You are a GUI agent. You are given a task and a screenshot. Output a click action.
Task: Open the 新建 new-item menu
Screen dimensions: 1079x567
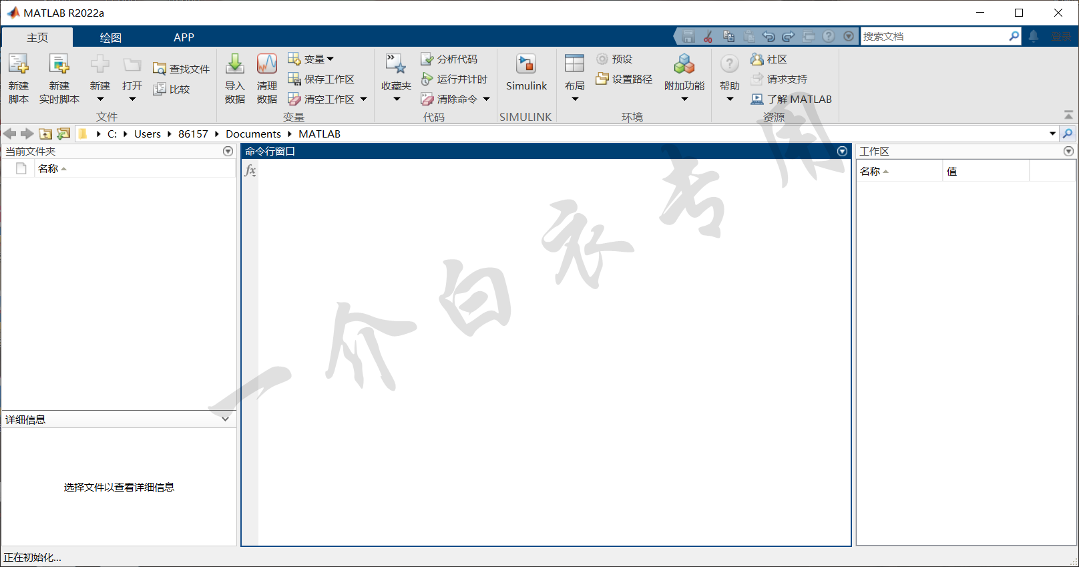coord(100,78)
